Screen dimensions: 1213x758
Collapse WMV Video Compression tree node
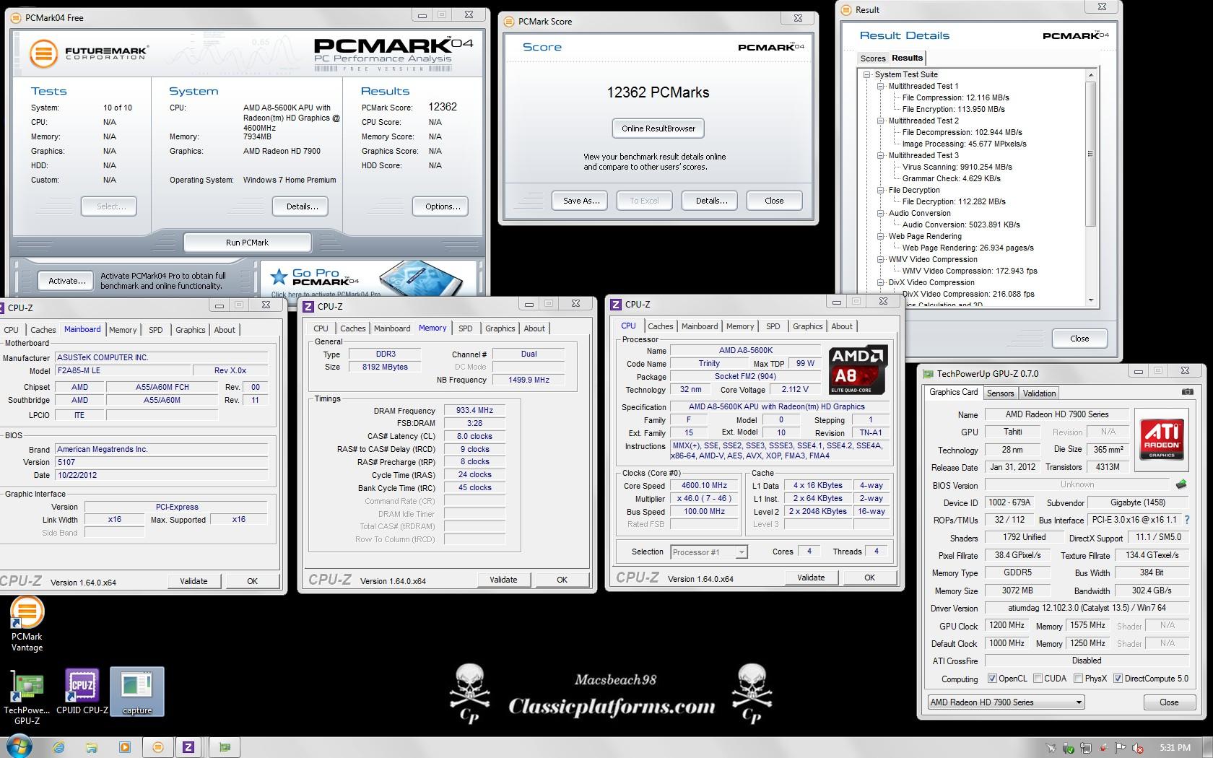pyautogui.click(x=881, y=259)
